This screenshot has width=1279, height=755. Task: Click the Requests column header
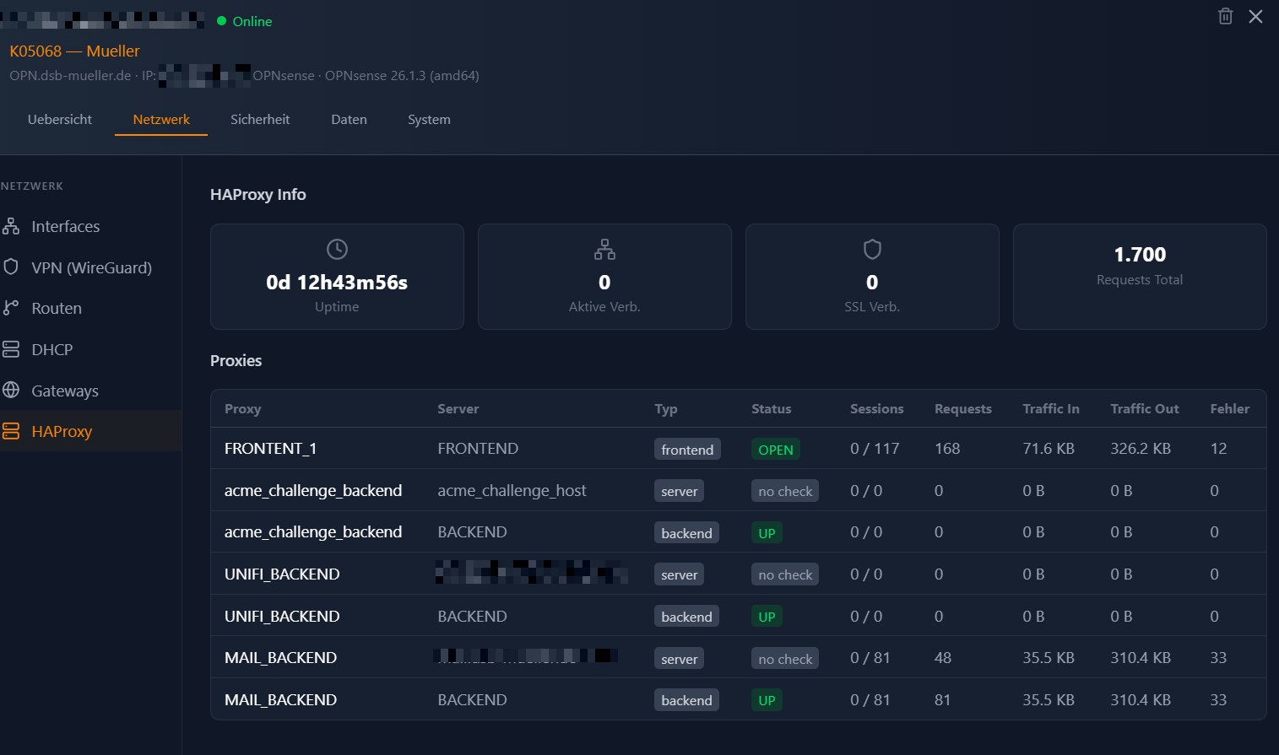click(963, 409)
